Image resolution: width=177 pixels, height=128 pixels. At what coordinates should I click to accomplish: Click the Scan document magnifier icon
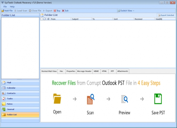pyautogui.click(x=91, y=99)
